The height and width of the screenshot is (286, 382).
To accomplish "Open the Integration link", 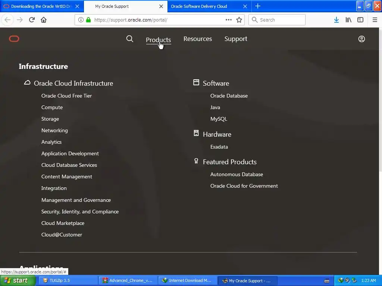I will click(x=54, y=188).
